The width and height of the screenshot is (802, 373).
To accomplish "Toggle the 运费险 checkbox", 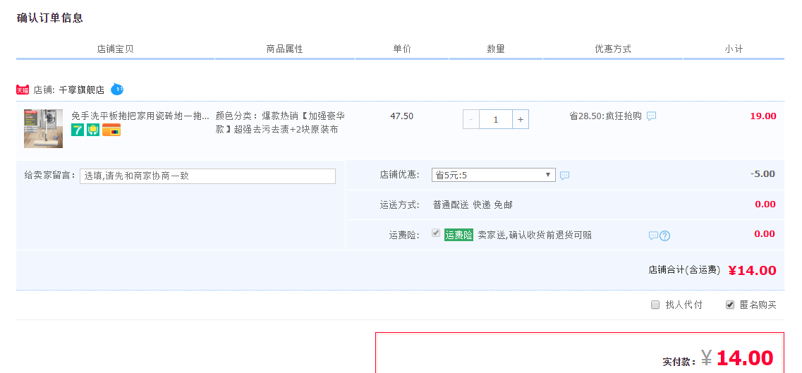I will (436, 233).
